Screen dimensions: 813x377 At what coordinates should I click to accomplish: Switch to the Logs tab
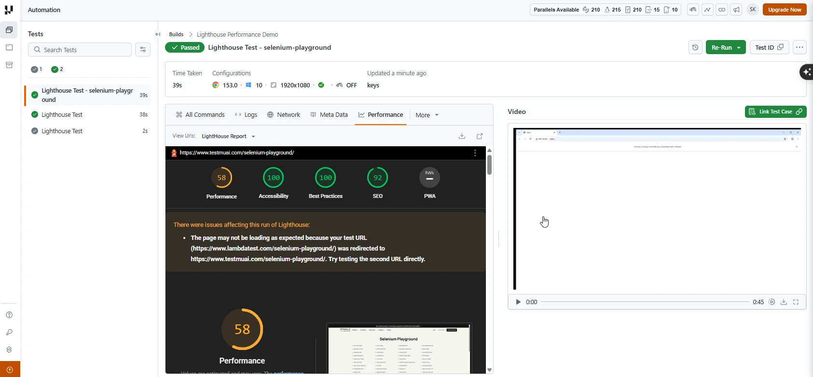tap(246, 114)
